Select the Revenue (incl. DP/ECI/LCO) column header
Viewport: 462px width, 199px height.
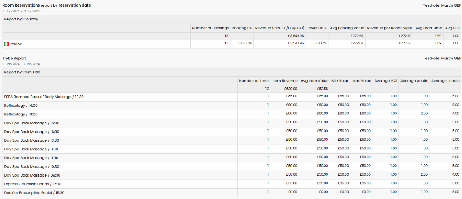[x=280, y=28]
